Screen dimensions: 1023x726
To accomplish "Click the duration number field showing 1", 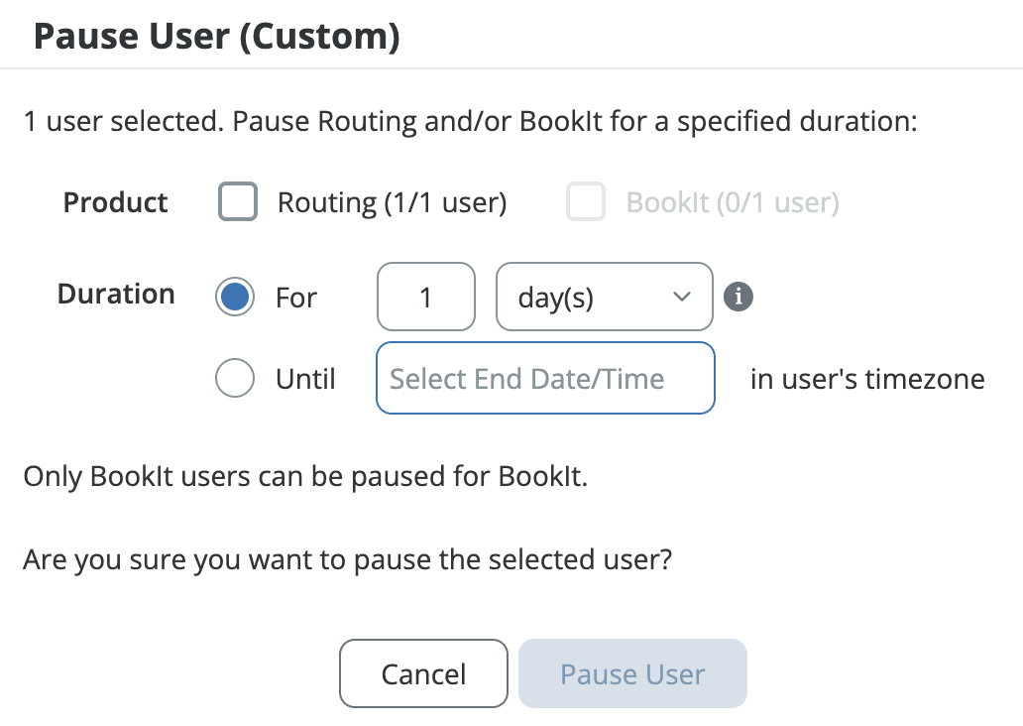I will [x=426, y=297].
